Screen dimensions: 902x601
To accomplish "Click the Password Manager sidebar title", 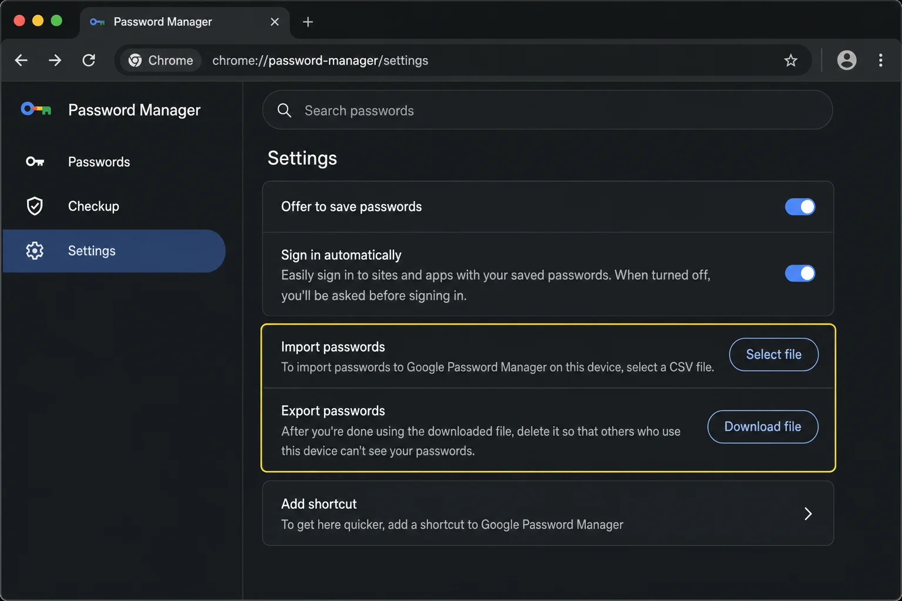I will (134, 110).
